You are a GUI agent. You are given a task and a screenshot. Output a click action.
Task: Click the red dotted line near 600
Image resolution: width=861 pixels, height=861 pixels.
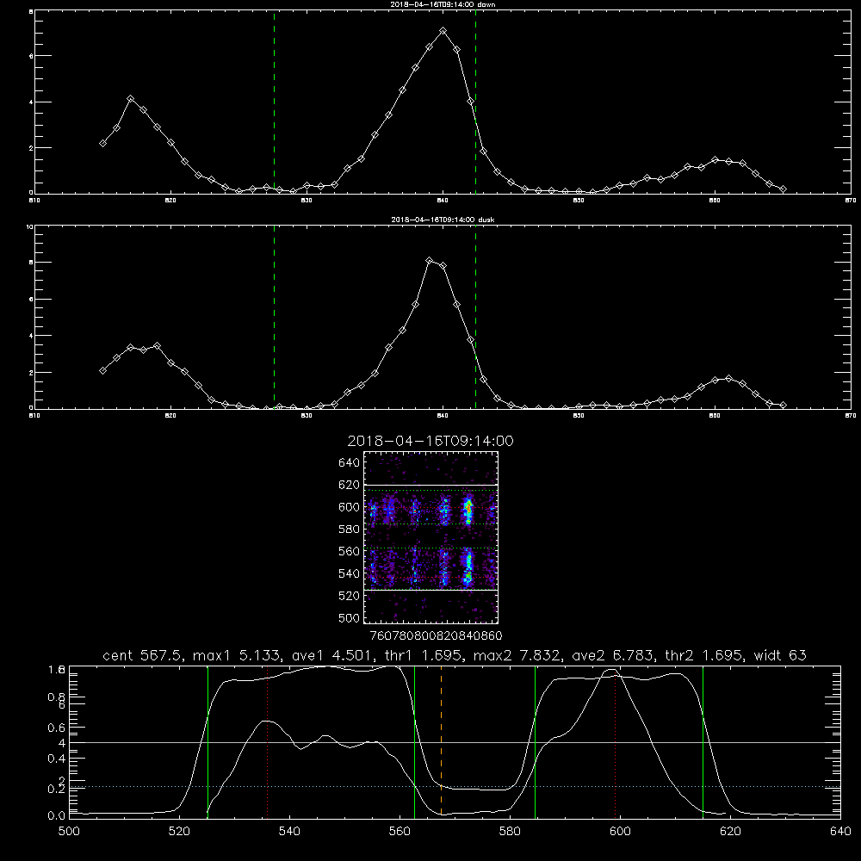(x=615, y=742)
